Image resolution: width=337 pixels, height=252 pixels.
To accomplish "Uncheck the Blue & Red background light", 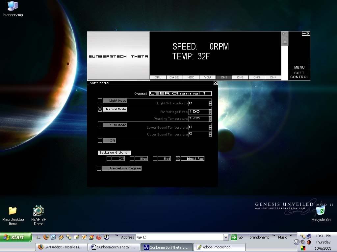I will click(178, 158).
